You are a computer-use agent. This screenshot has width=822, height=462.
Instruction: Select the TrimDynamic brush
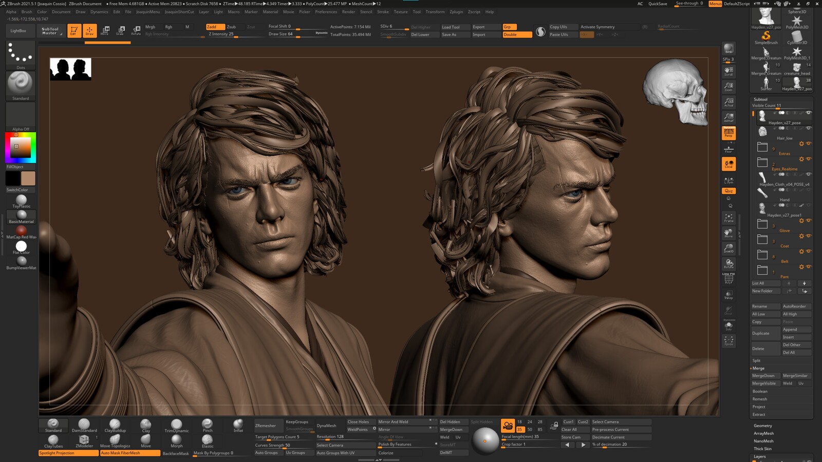(176, 425)
